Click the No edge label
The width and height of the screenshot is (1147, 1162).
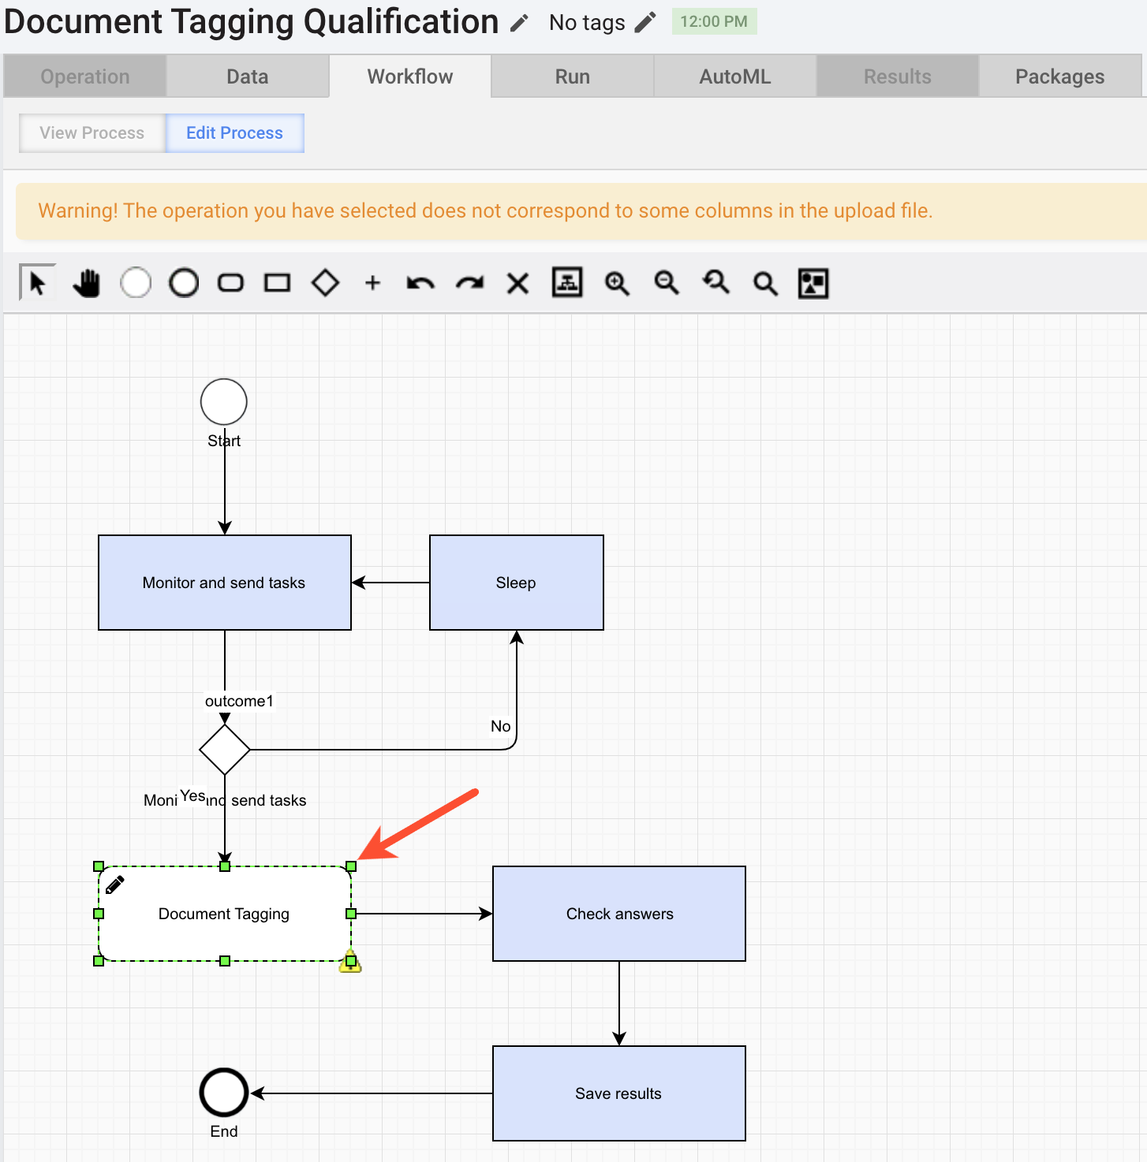(x=501, y=726)
